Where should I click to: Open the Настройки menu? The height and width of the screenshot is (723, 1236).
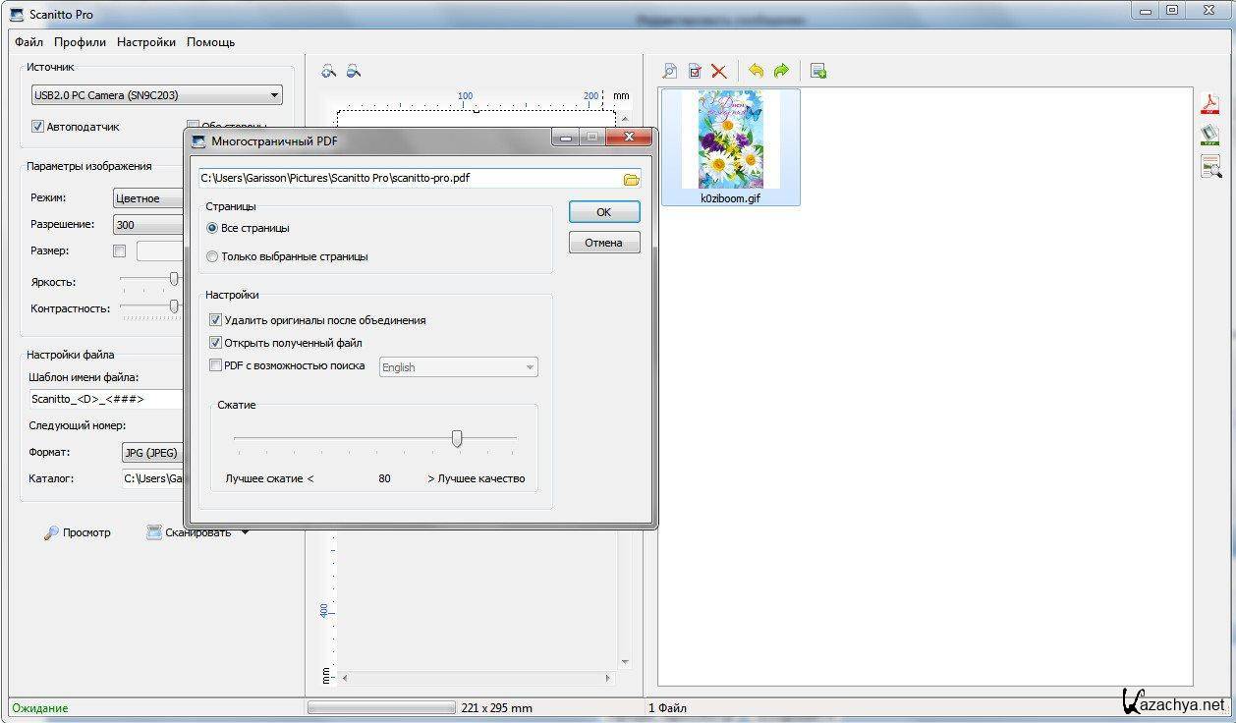pyautogui.click(x=146, y=42)
